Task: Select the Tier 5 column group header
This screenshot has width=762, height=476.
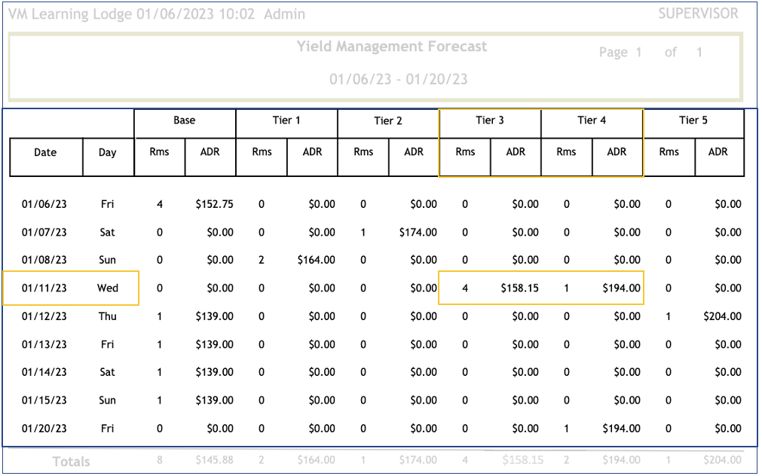Action: coord(693,121)
